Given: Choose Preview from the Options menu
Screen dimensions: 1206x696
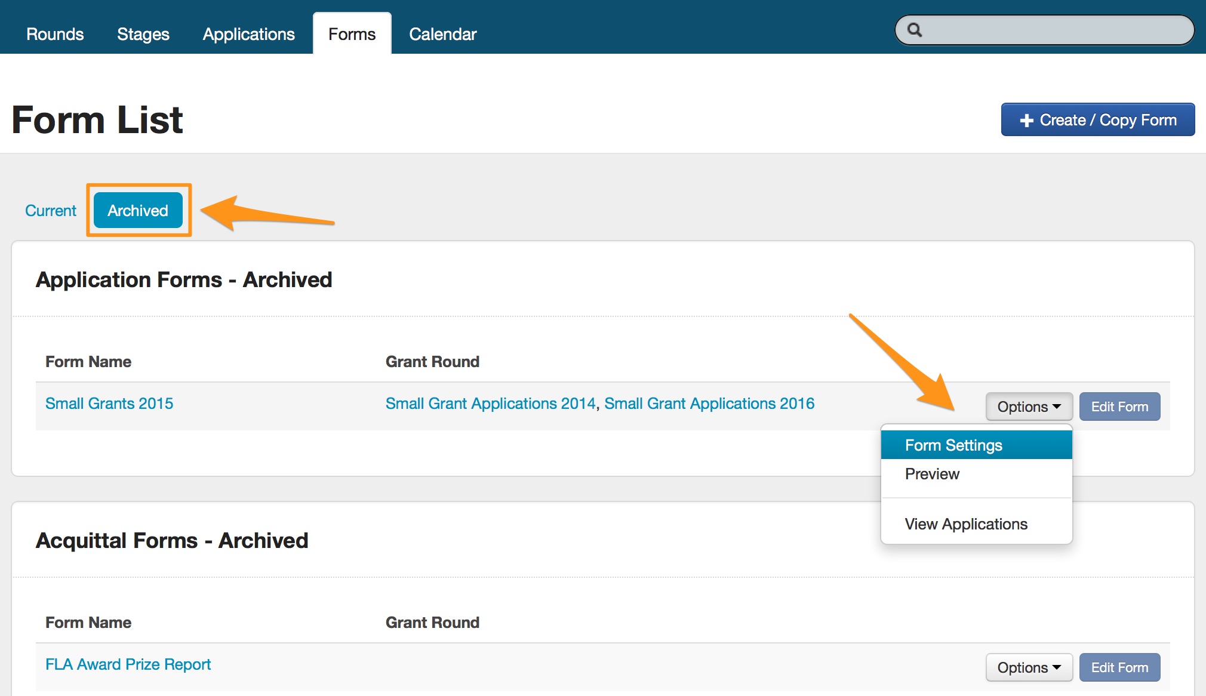Looking at the screenshot, I should click(x=932, y=474).
